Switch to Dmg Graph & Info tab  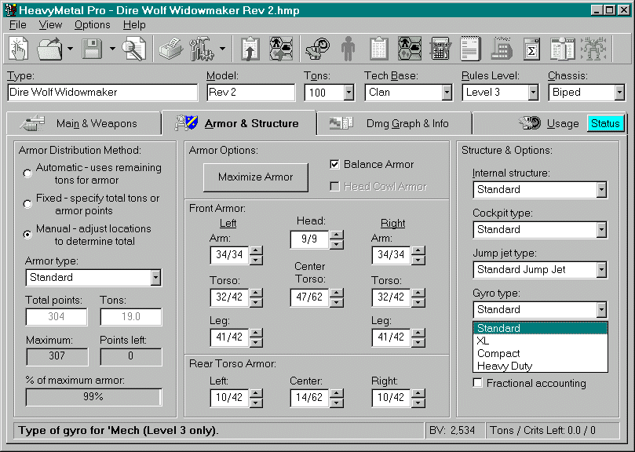[394, 123]
